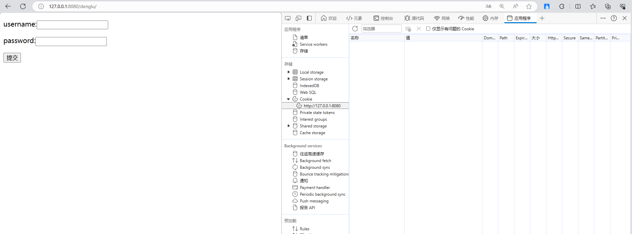Toggle device emulation icon in DevTools
This screenshot has height=234, width=632.
tap(298, 18)
